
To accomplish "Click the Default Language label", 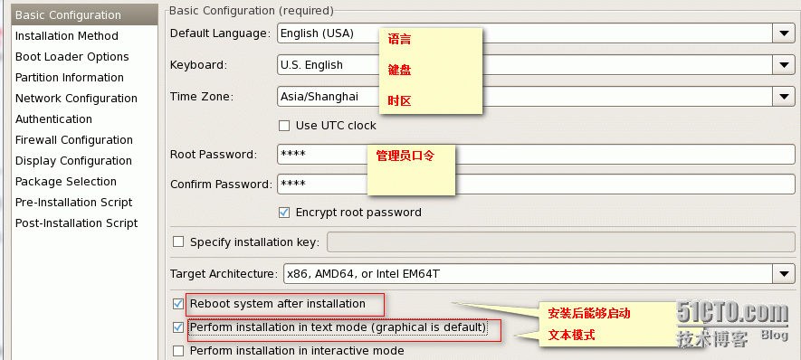I will tap(220, 33).
